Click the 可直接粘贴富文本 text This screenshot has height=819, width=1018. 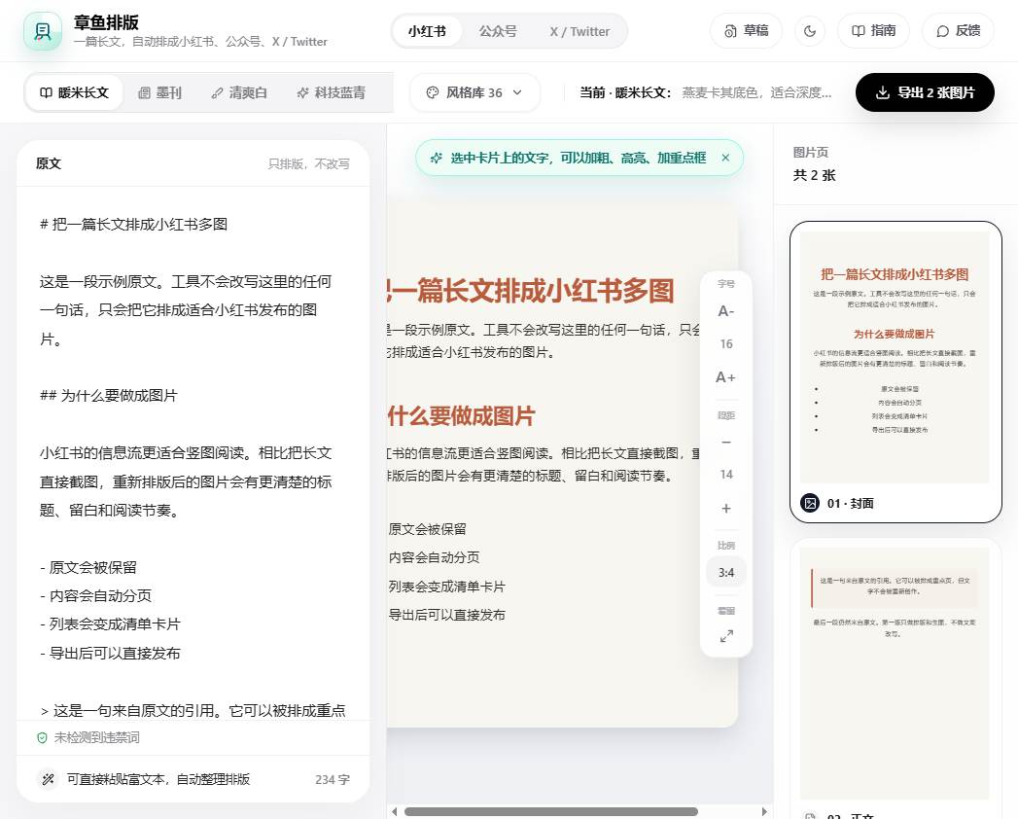coord(158,779)
